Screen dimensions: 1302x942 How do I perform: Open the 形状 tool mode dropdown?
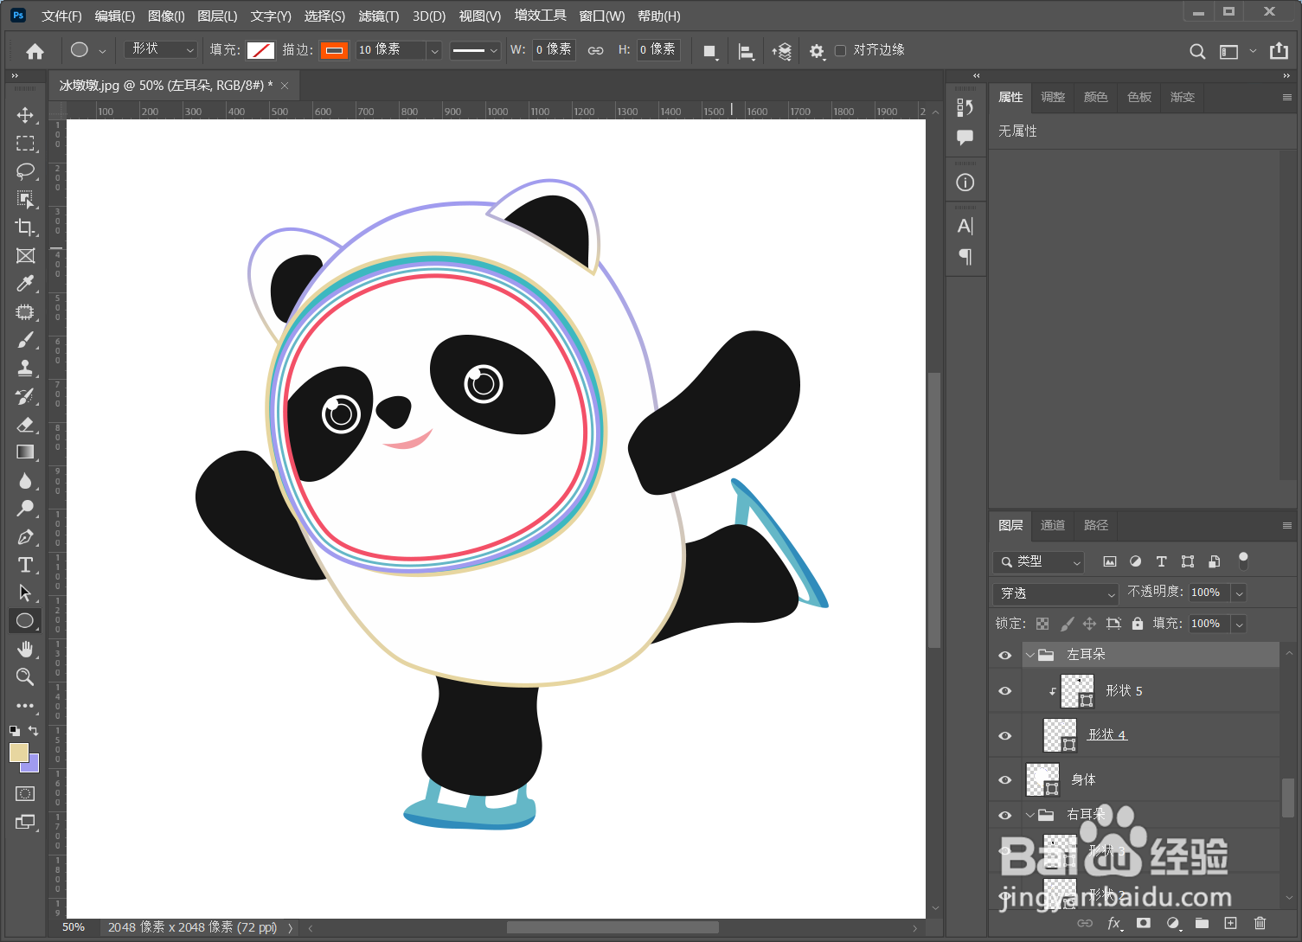click(x=161, y=50)
